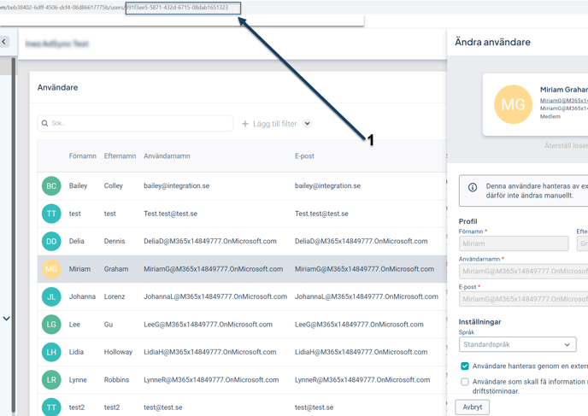The height and width of the screenshot is (416, 588).
Task: Expand the left sidebar down chevron
Action: click(x=6, y=319)
